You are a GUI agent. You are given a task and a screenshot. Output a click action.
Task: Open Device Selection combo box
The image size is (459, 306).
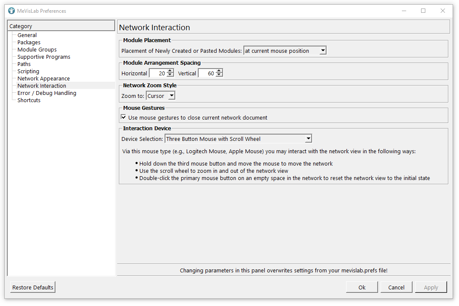pyautogui.click(x=308, y=139)
